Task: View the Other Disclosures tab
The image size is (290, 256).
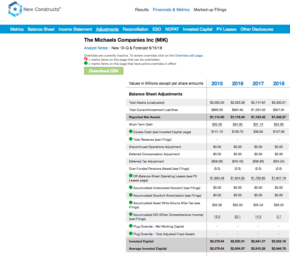Action: tap(257, 29)
